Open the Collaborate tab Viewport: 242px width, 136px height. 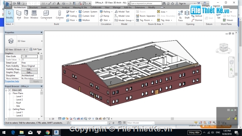click(96, 8)
